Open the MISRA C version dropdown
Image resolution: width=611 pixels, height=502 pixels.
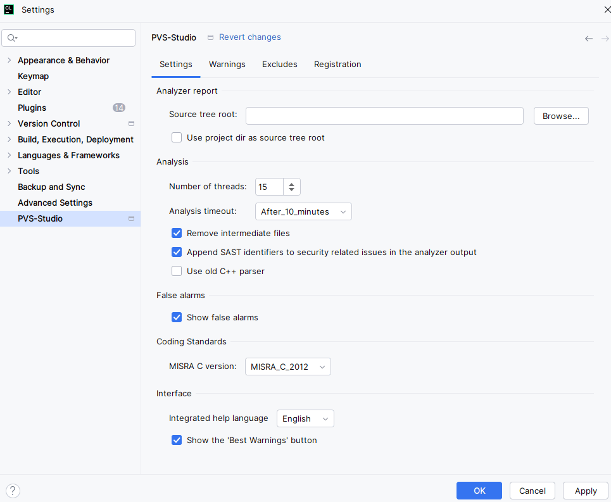(x=287, y=367)
